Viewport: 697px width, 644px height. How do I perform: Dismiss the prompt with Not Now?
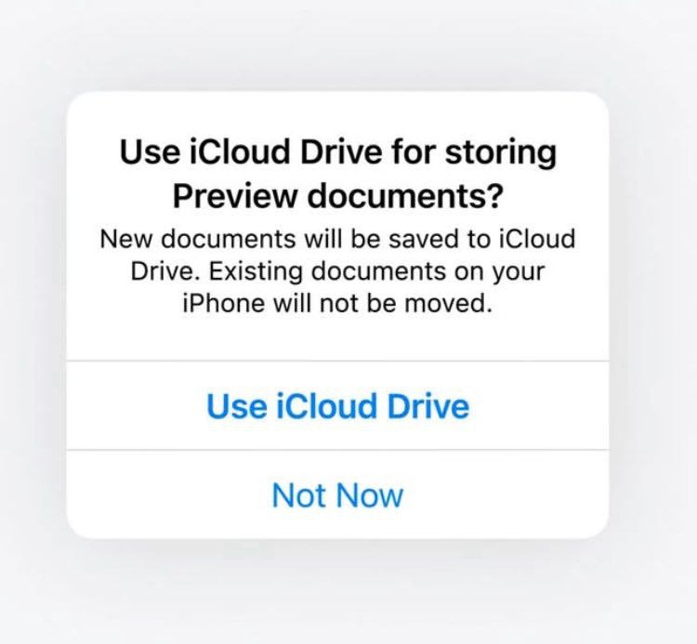(337, 494)
